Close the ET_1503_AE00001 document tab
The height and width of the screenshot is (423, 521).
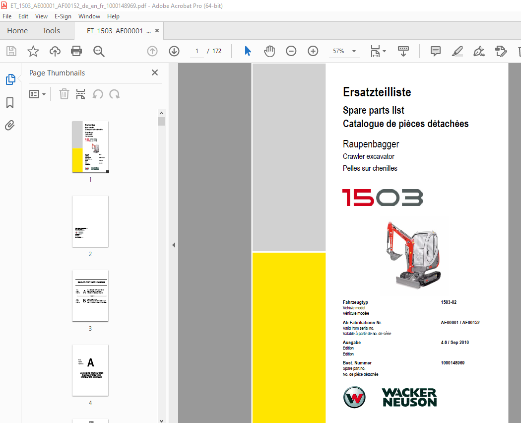pyautogui.click(x=157, y=31)
